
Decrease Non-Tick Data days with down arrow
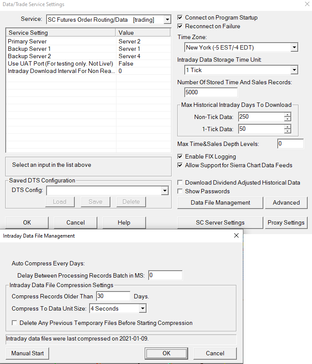click(287, 119)
